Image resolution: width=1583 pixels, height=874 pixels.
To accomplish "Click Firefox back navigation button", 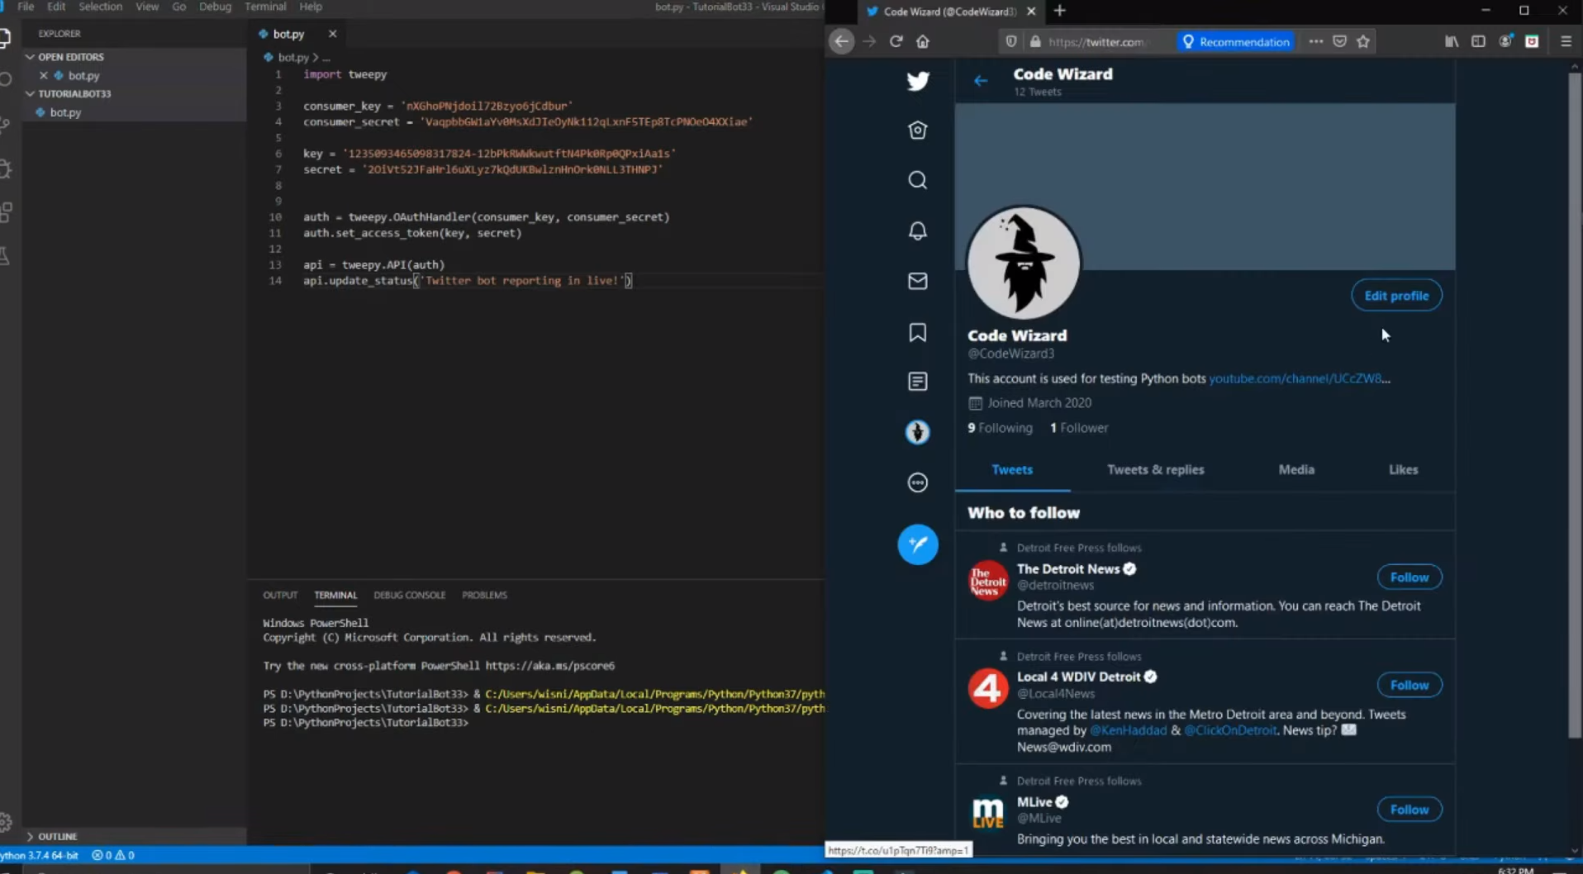I will (x=842, y=41).
